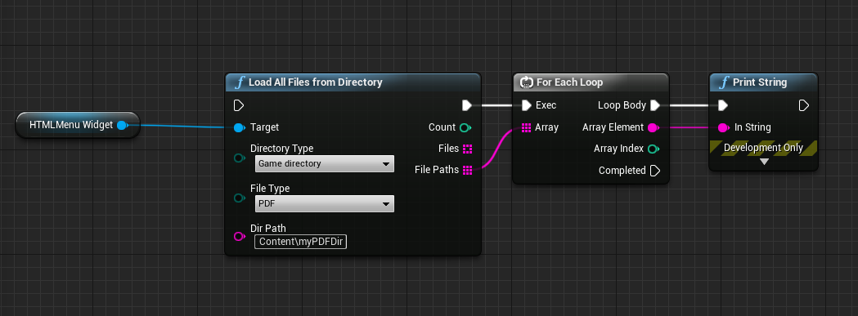This screenshot has width=858, height=316.
Task: Click the HTMLMenu Widget output pin
Action: tap(123, 125)
